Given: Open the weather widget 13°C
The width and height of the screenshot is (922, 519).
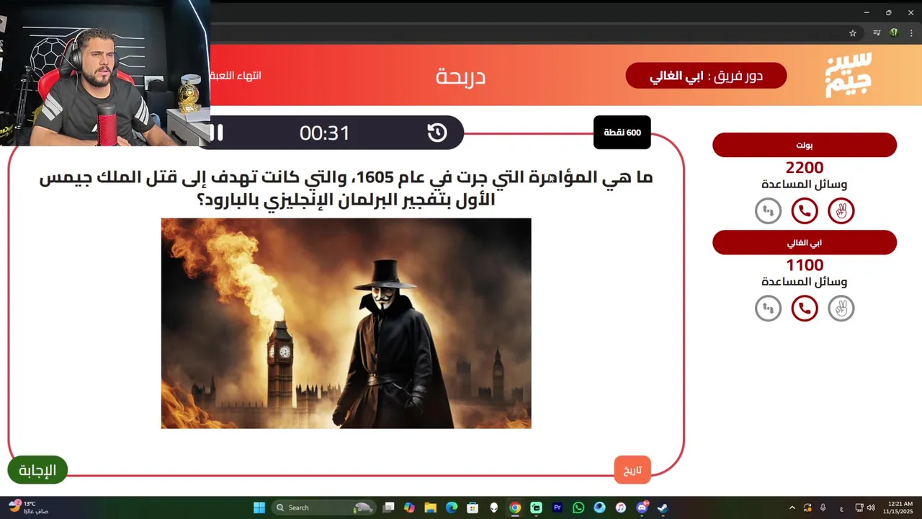Looking at the screenshot, I should (x=29, y=507).
